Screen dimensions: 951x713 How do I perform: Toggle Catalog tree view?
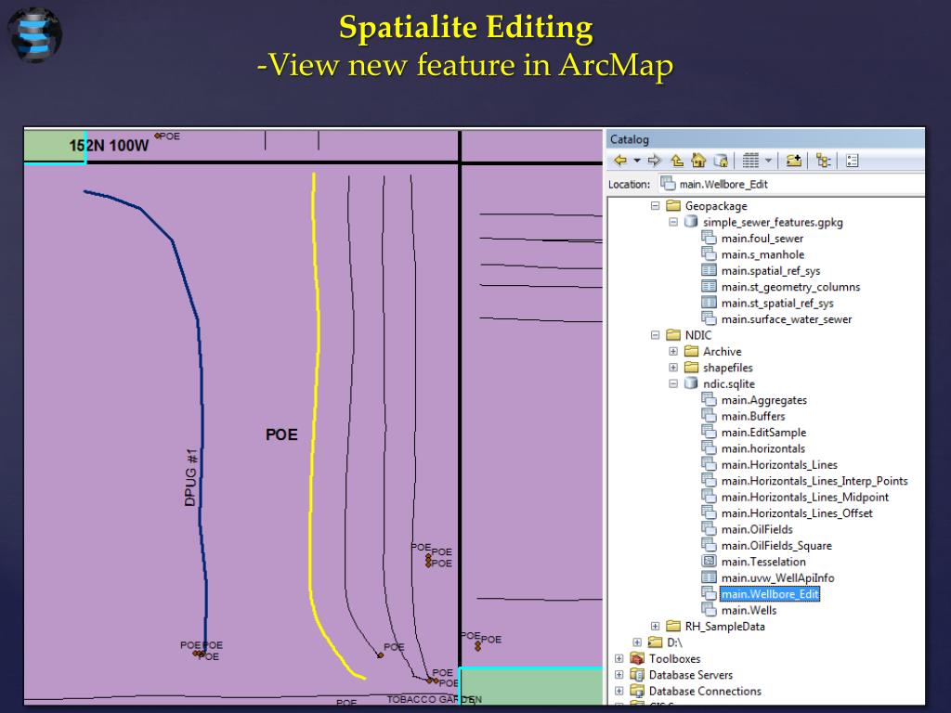coord(823,161)
